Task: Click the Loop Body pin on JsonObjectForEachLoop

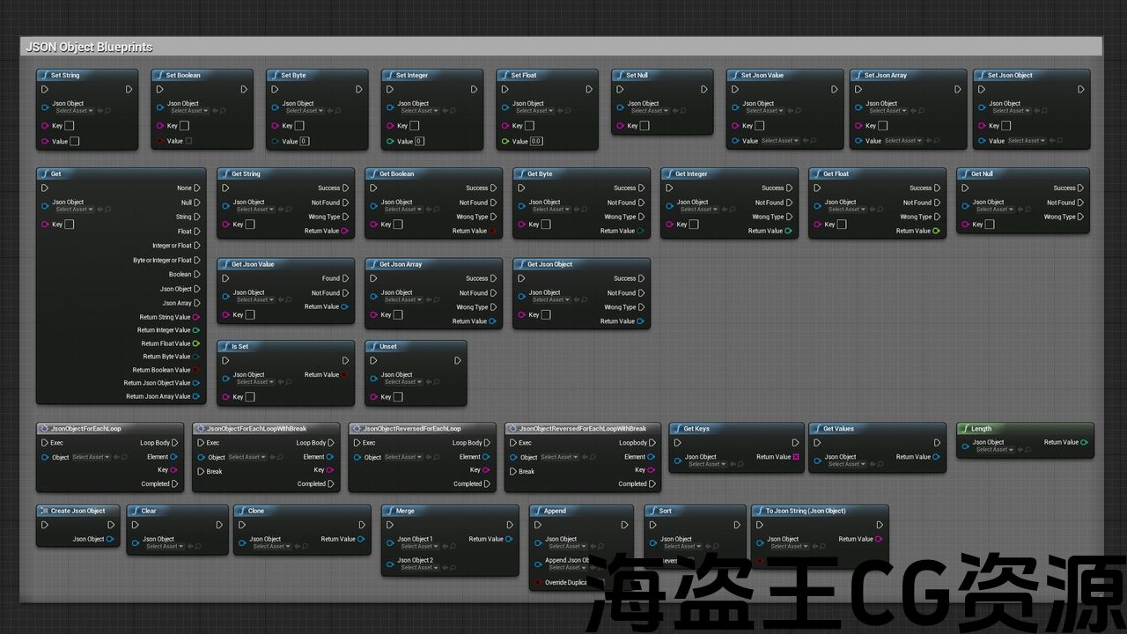Action: (x=176, y=443)
